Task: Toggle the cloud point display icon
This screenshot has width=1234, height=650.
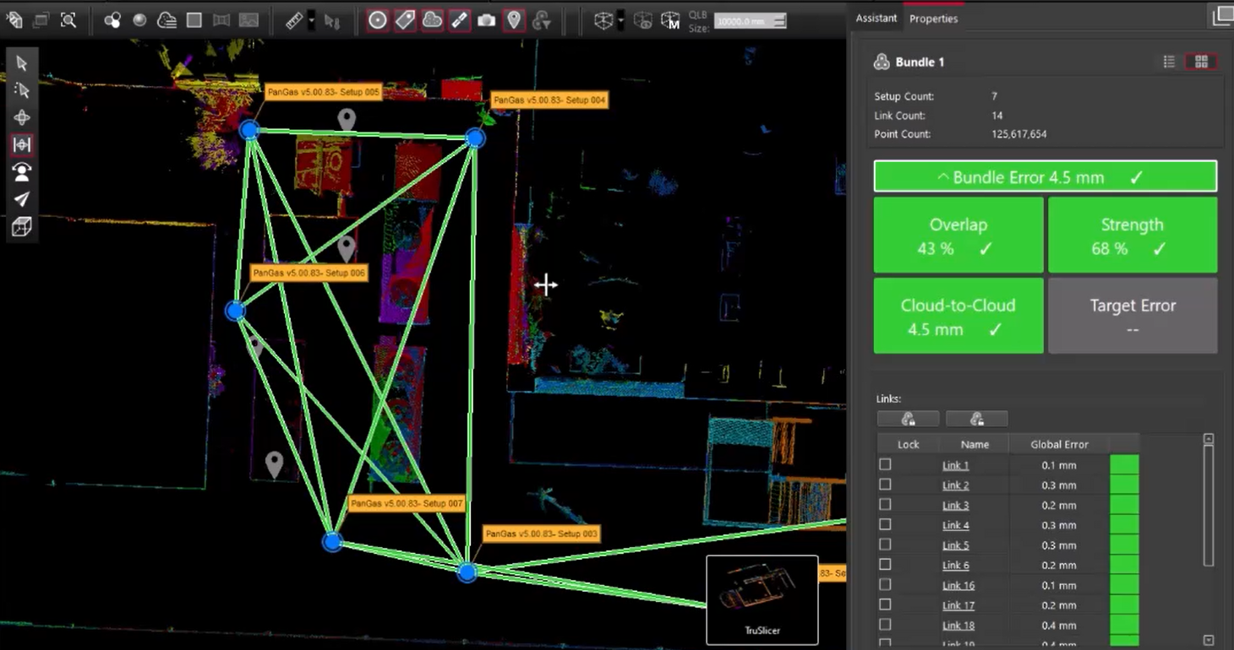Action: click(432, 20)
